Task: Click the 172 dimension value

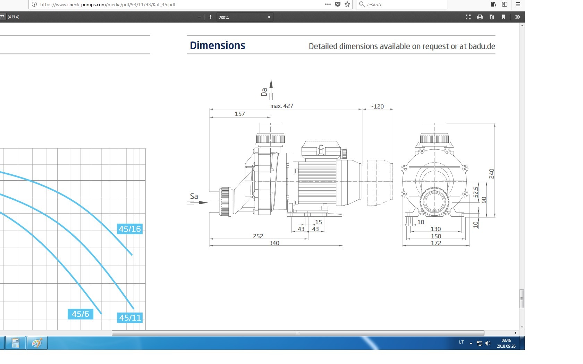Action: pyautogui.click(x=436, y=243)
